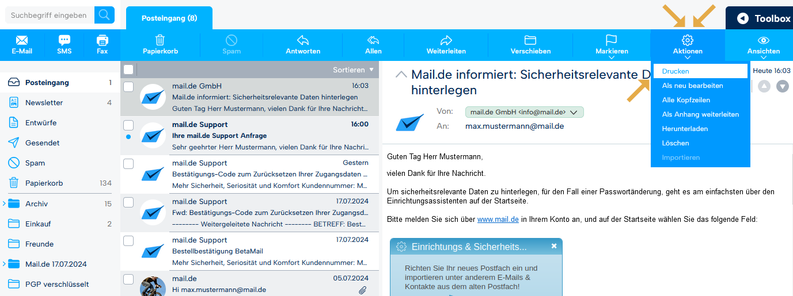Screen dimensions: 793x296
Task: Select Löschen in Aktionen menu
Action: 700,143
